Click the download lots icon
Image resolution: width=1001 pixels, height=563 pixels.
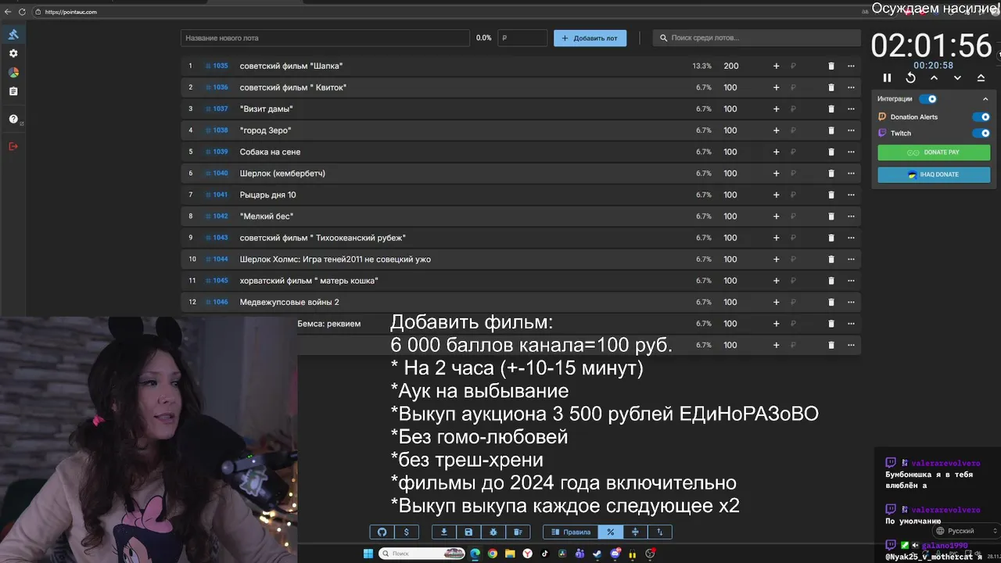(444, 532)
